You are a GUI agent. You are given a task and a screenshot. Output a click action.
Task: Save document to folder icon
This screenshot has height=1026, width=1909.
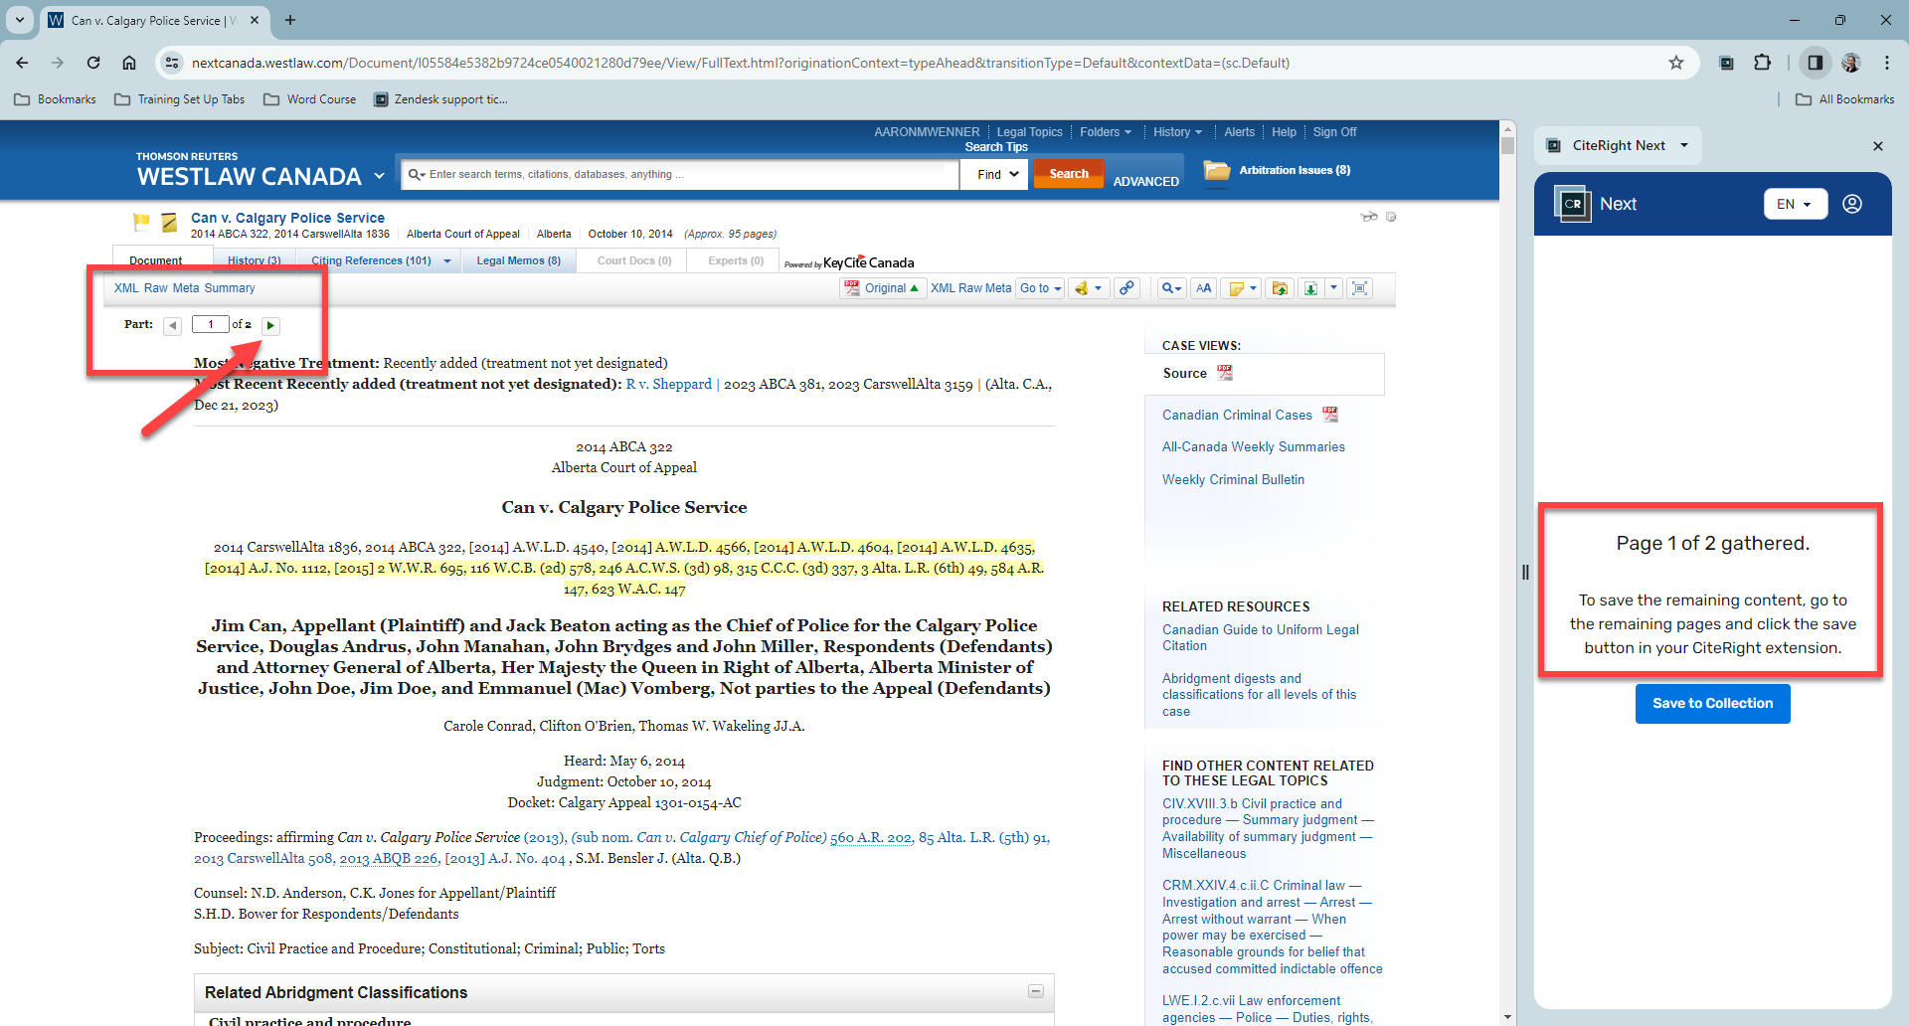(x=1281, y=288)
